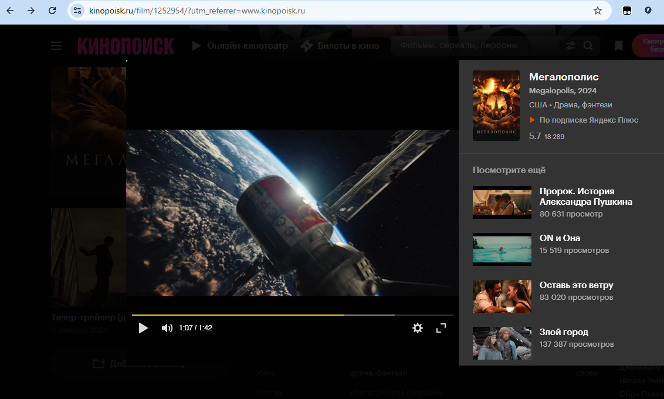Screen dimensions: 664x399
Task: Click the search magnifier icon
Action: tap(588, 46)
